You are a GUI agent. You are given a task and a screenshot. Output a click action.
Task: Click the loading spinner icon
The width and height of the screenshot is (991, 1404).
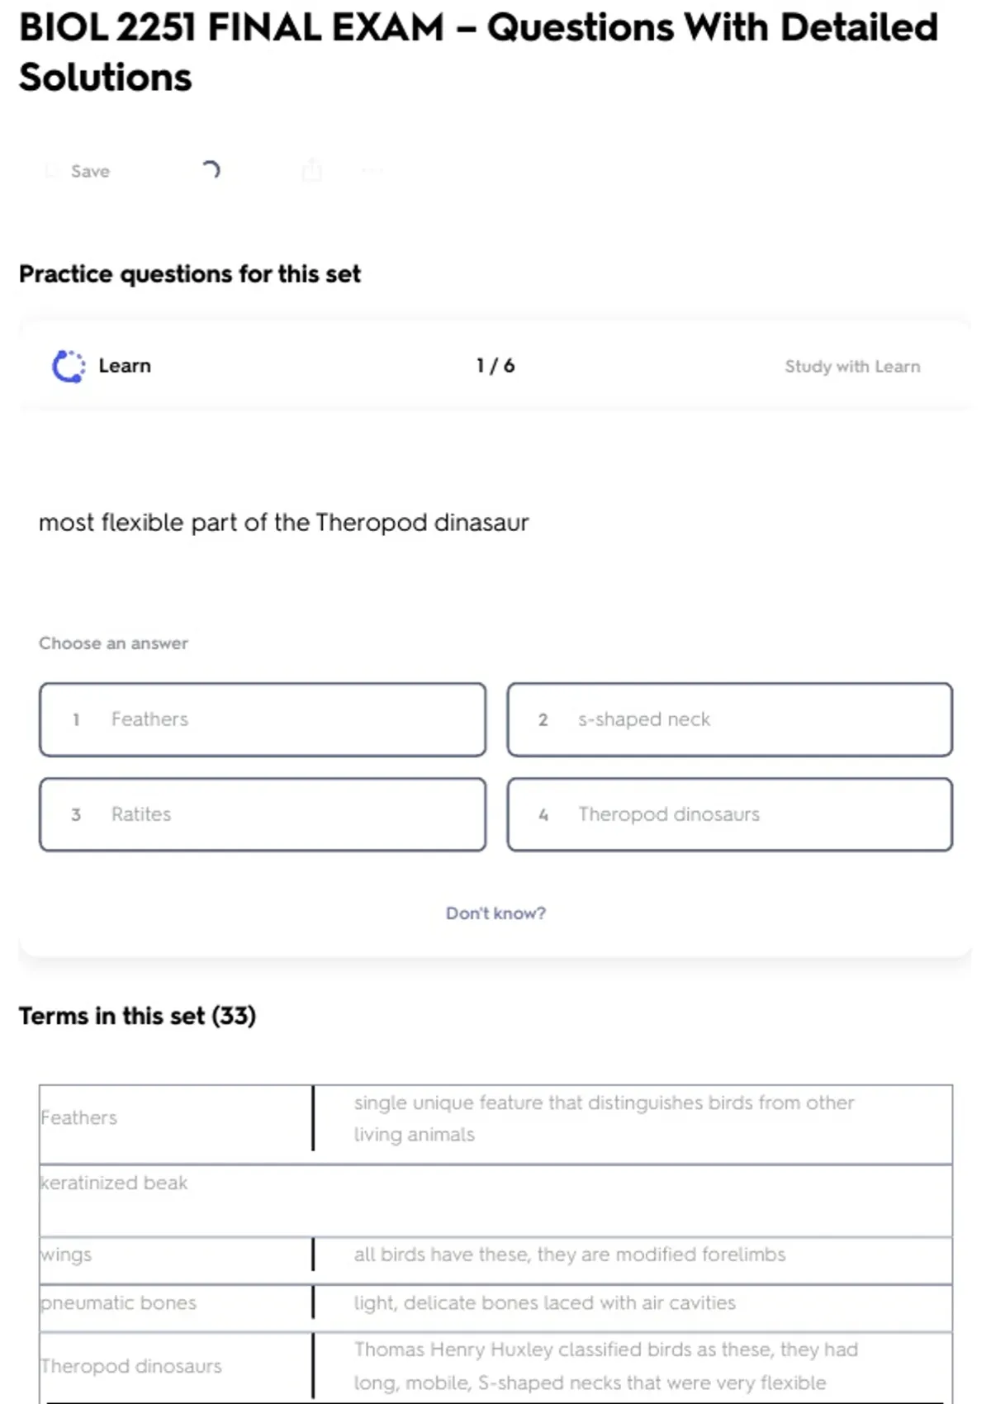(211, 170)
